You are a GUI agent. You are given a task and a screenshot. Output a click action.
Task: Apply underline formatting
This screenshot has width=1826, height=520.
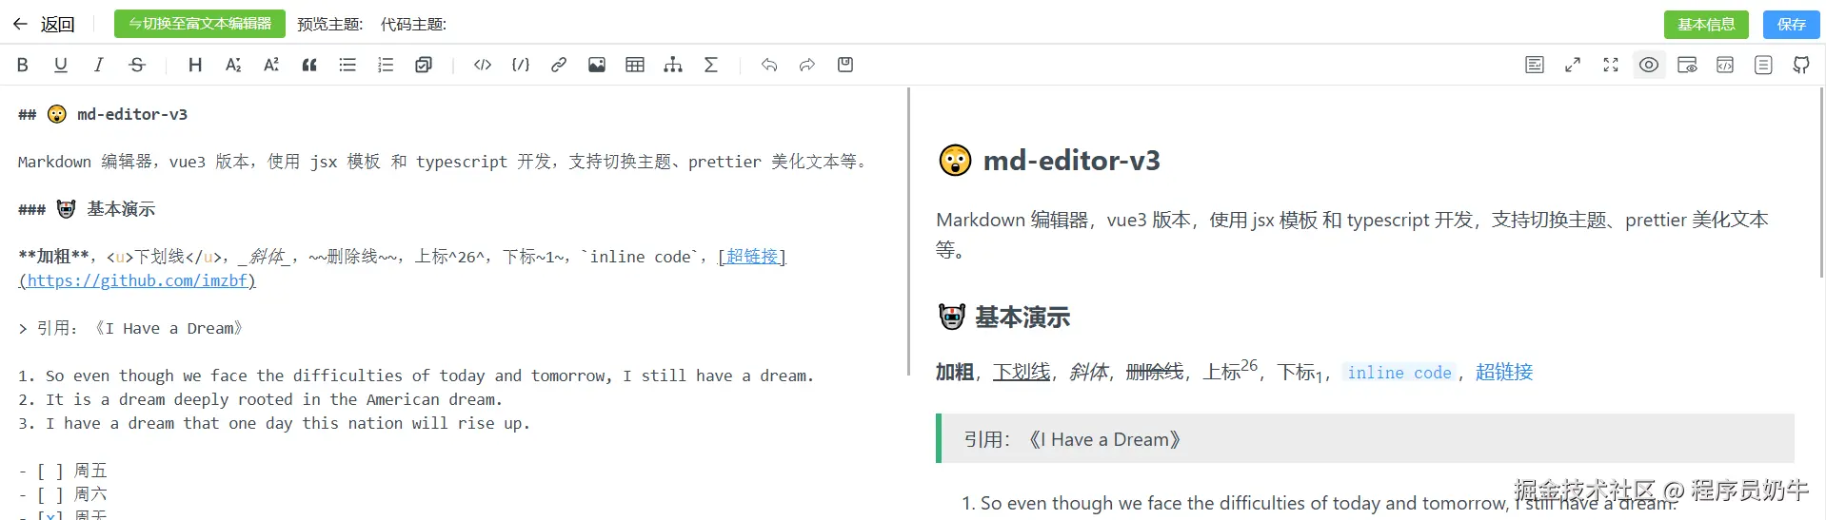(x=61, y=65)
